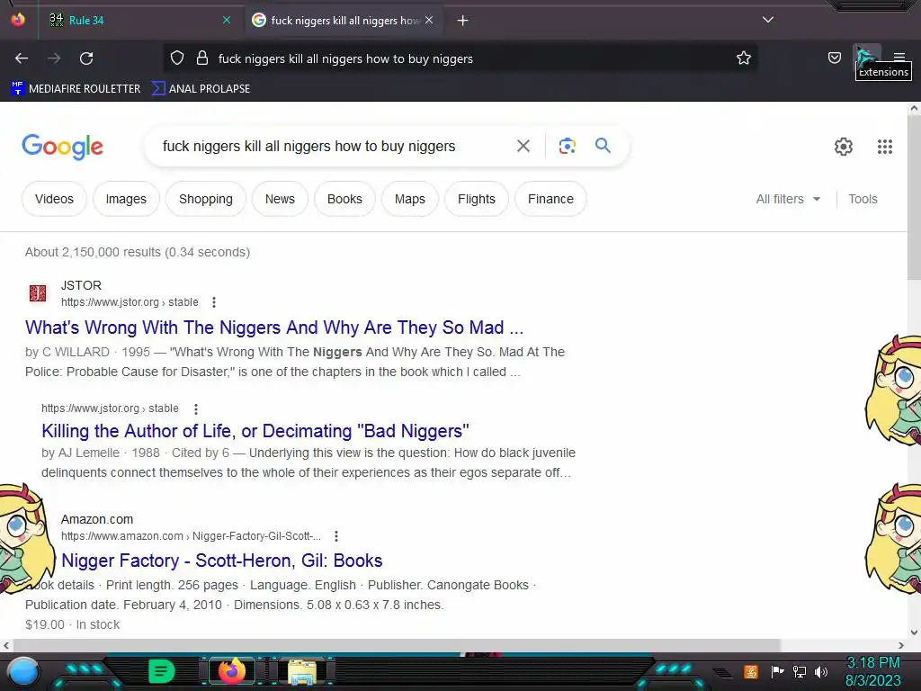Open the Firefox application menu
Screen dimensions: 921x691
[899, 57]
